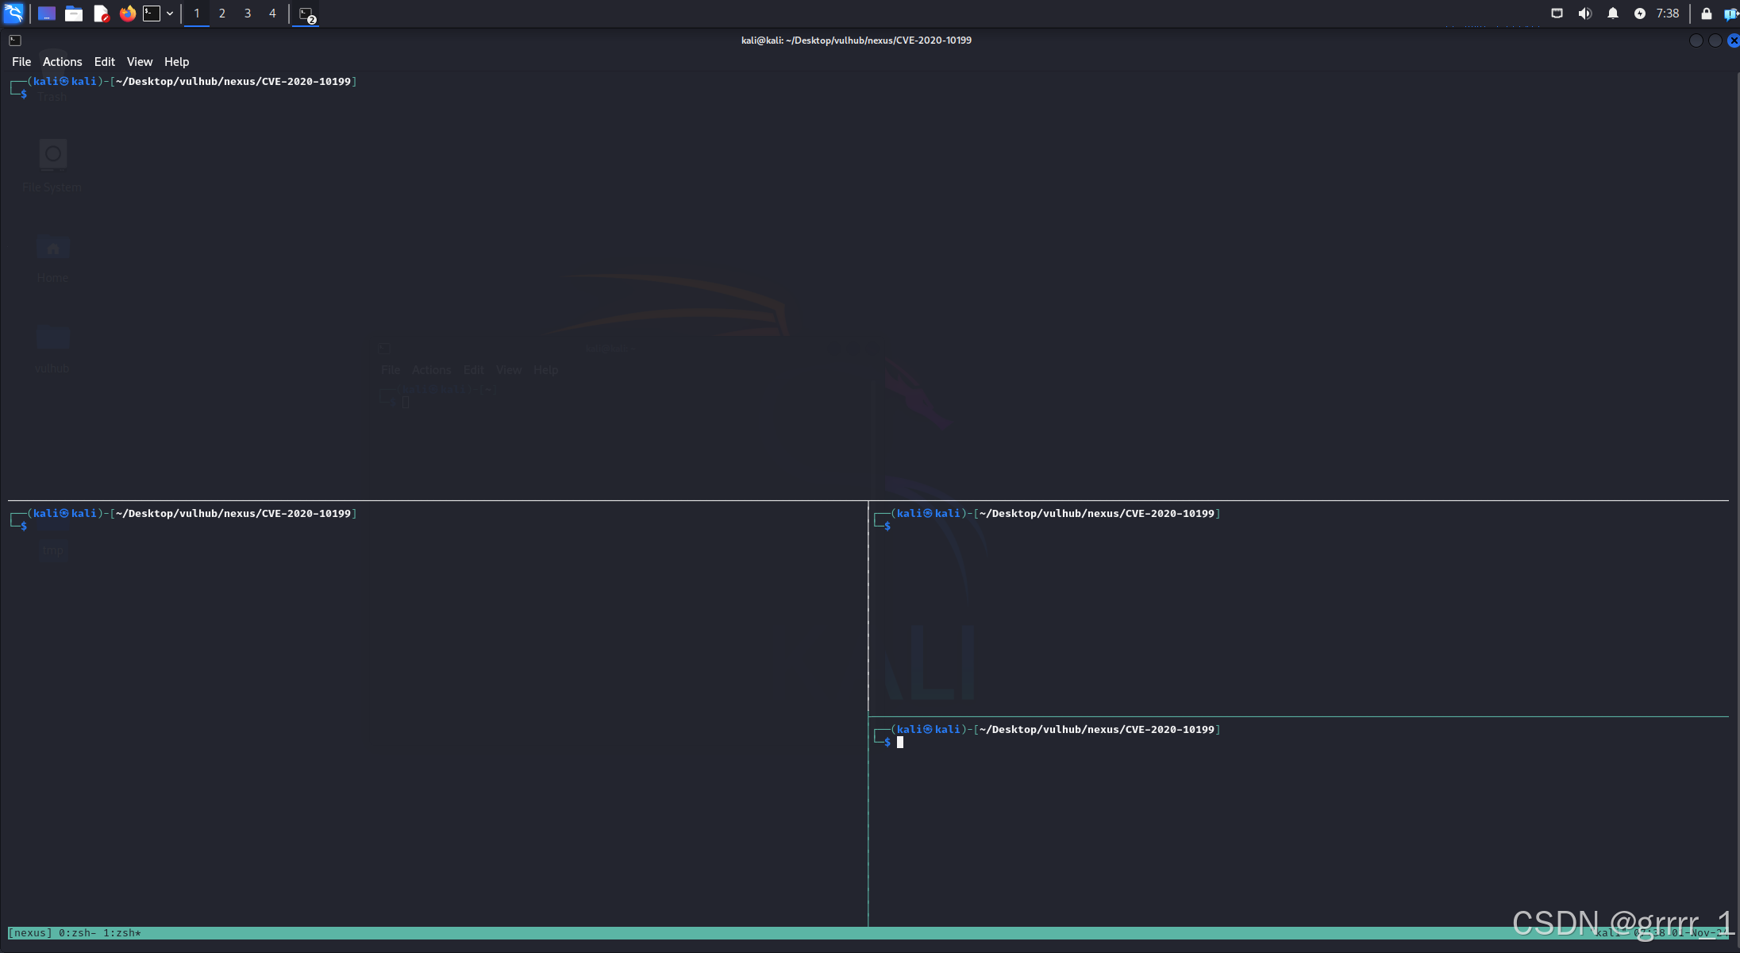The width and height of the screenshot is (1740, 953).
Task: Click the wired network status icon
Action: (1557, 14)
